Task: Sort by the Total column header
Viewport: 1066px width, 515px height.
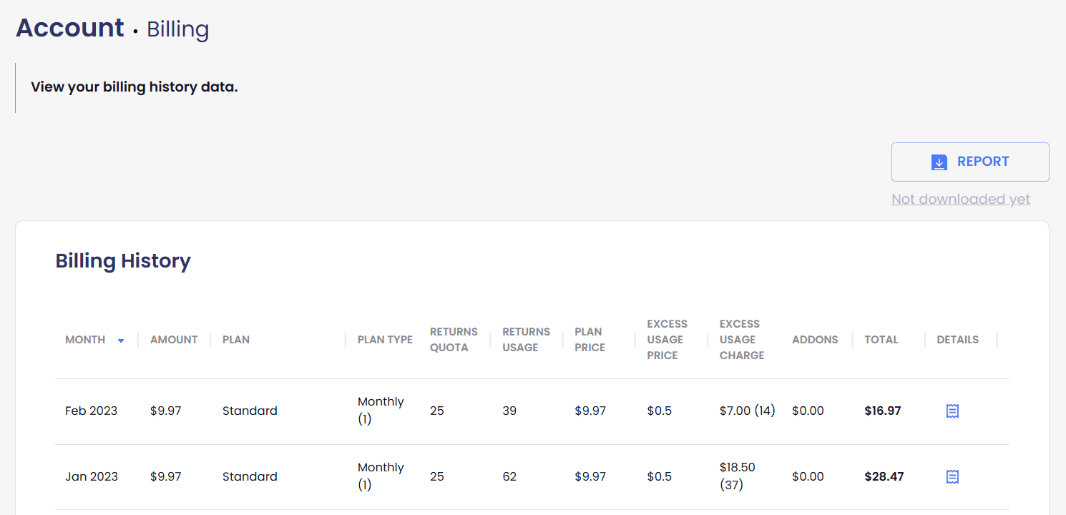Action: pos(881,340)
